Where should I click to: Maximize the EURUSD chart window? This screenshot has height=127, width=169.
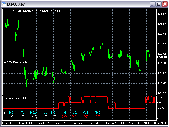point(159,4)
